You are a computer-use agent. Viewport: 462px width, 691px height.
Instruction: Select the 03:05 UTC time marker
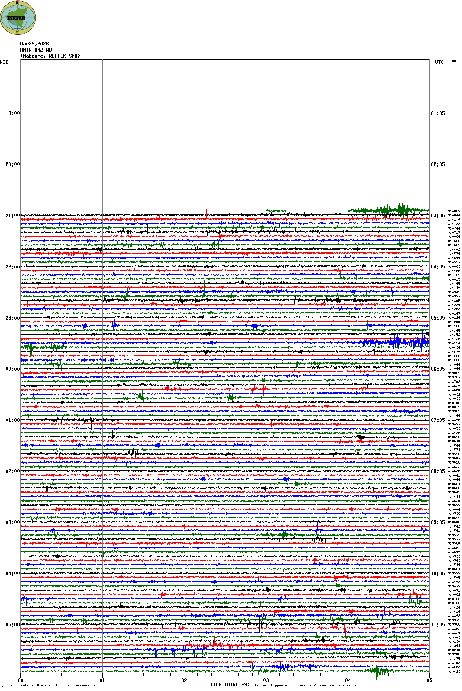point(438,216)
